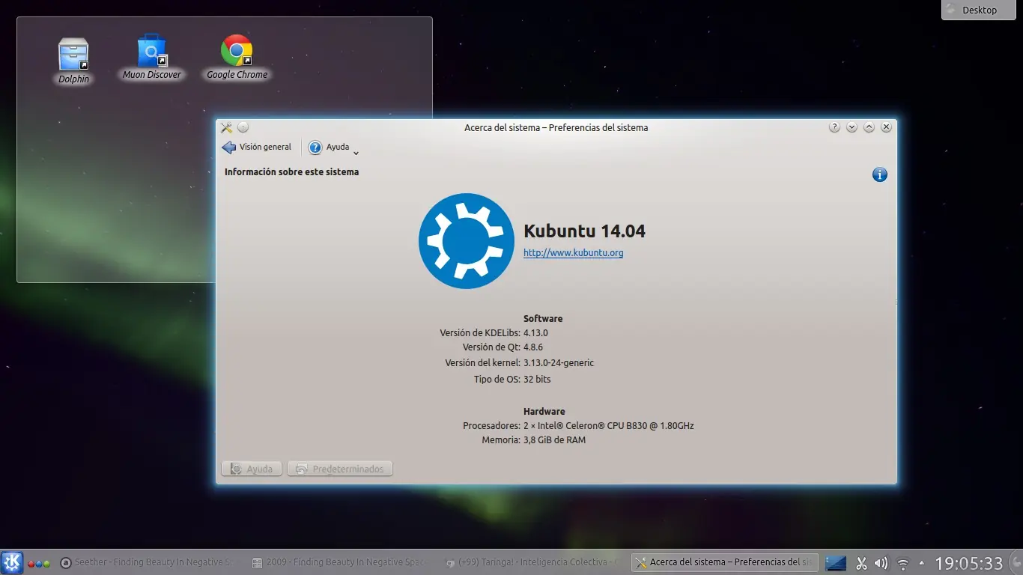Show hidden system tray icons arrow
The image size is (1023, 575).
pos(922,563)
